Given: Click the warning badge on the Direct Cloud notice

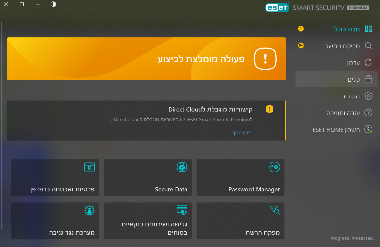Looking at the screenshot, I should click(269, 109).
